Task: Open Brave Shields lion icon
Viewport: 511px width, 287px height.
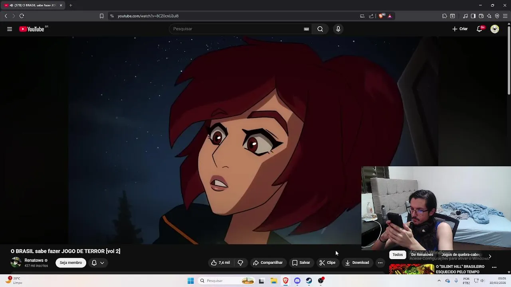Action: tap(381, 16)
